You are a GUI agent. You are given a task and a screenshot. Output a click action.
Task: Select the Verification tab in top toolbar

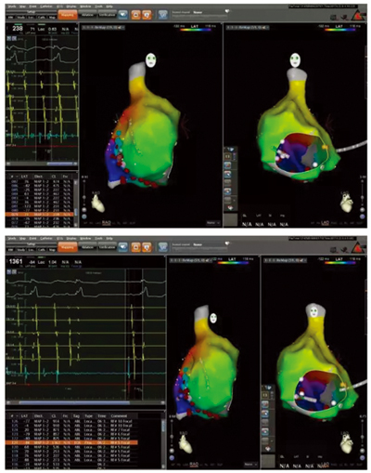[x=107, y=14]
